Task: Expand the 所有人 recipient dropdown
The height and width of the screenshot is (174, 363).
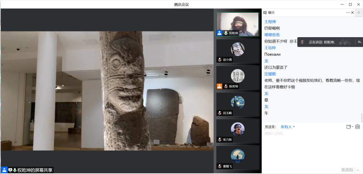Action: click(x=287, y=127)
